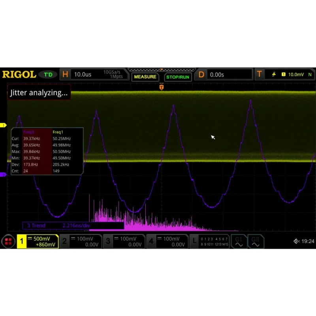Open the red function navigation grid icon
The width and height of the screenshot is (316, 316).
pos(8,241)
